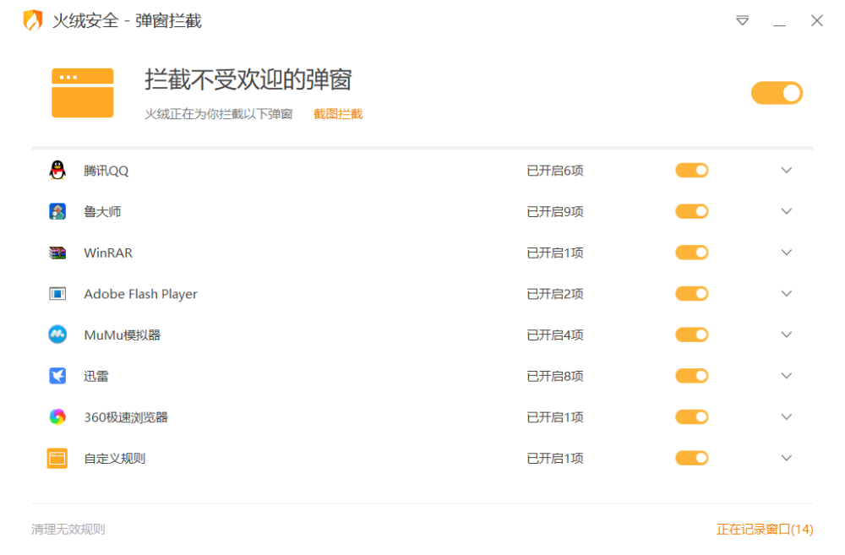This screenshot has width=845, height=555.
Task: Show Adobe Flash Player rule details
Action: pos(786,294)
